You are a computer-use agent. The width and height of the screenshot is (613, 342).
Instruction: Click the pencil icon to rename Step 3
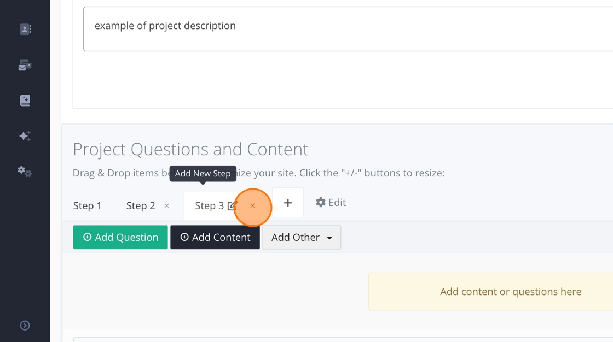point(233,206)
